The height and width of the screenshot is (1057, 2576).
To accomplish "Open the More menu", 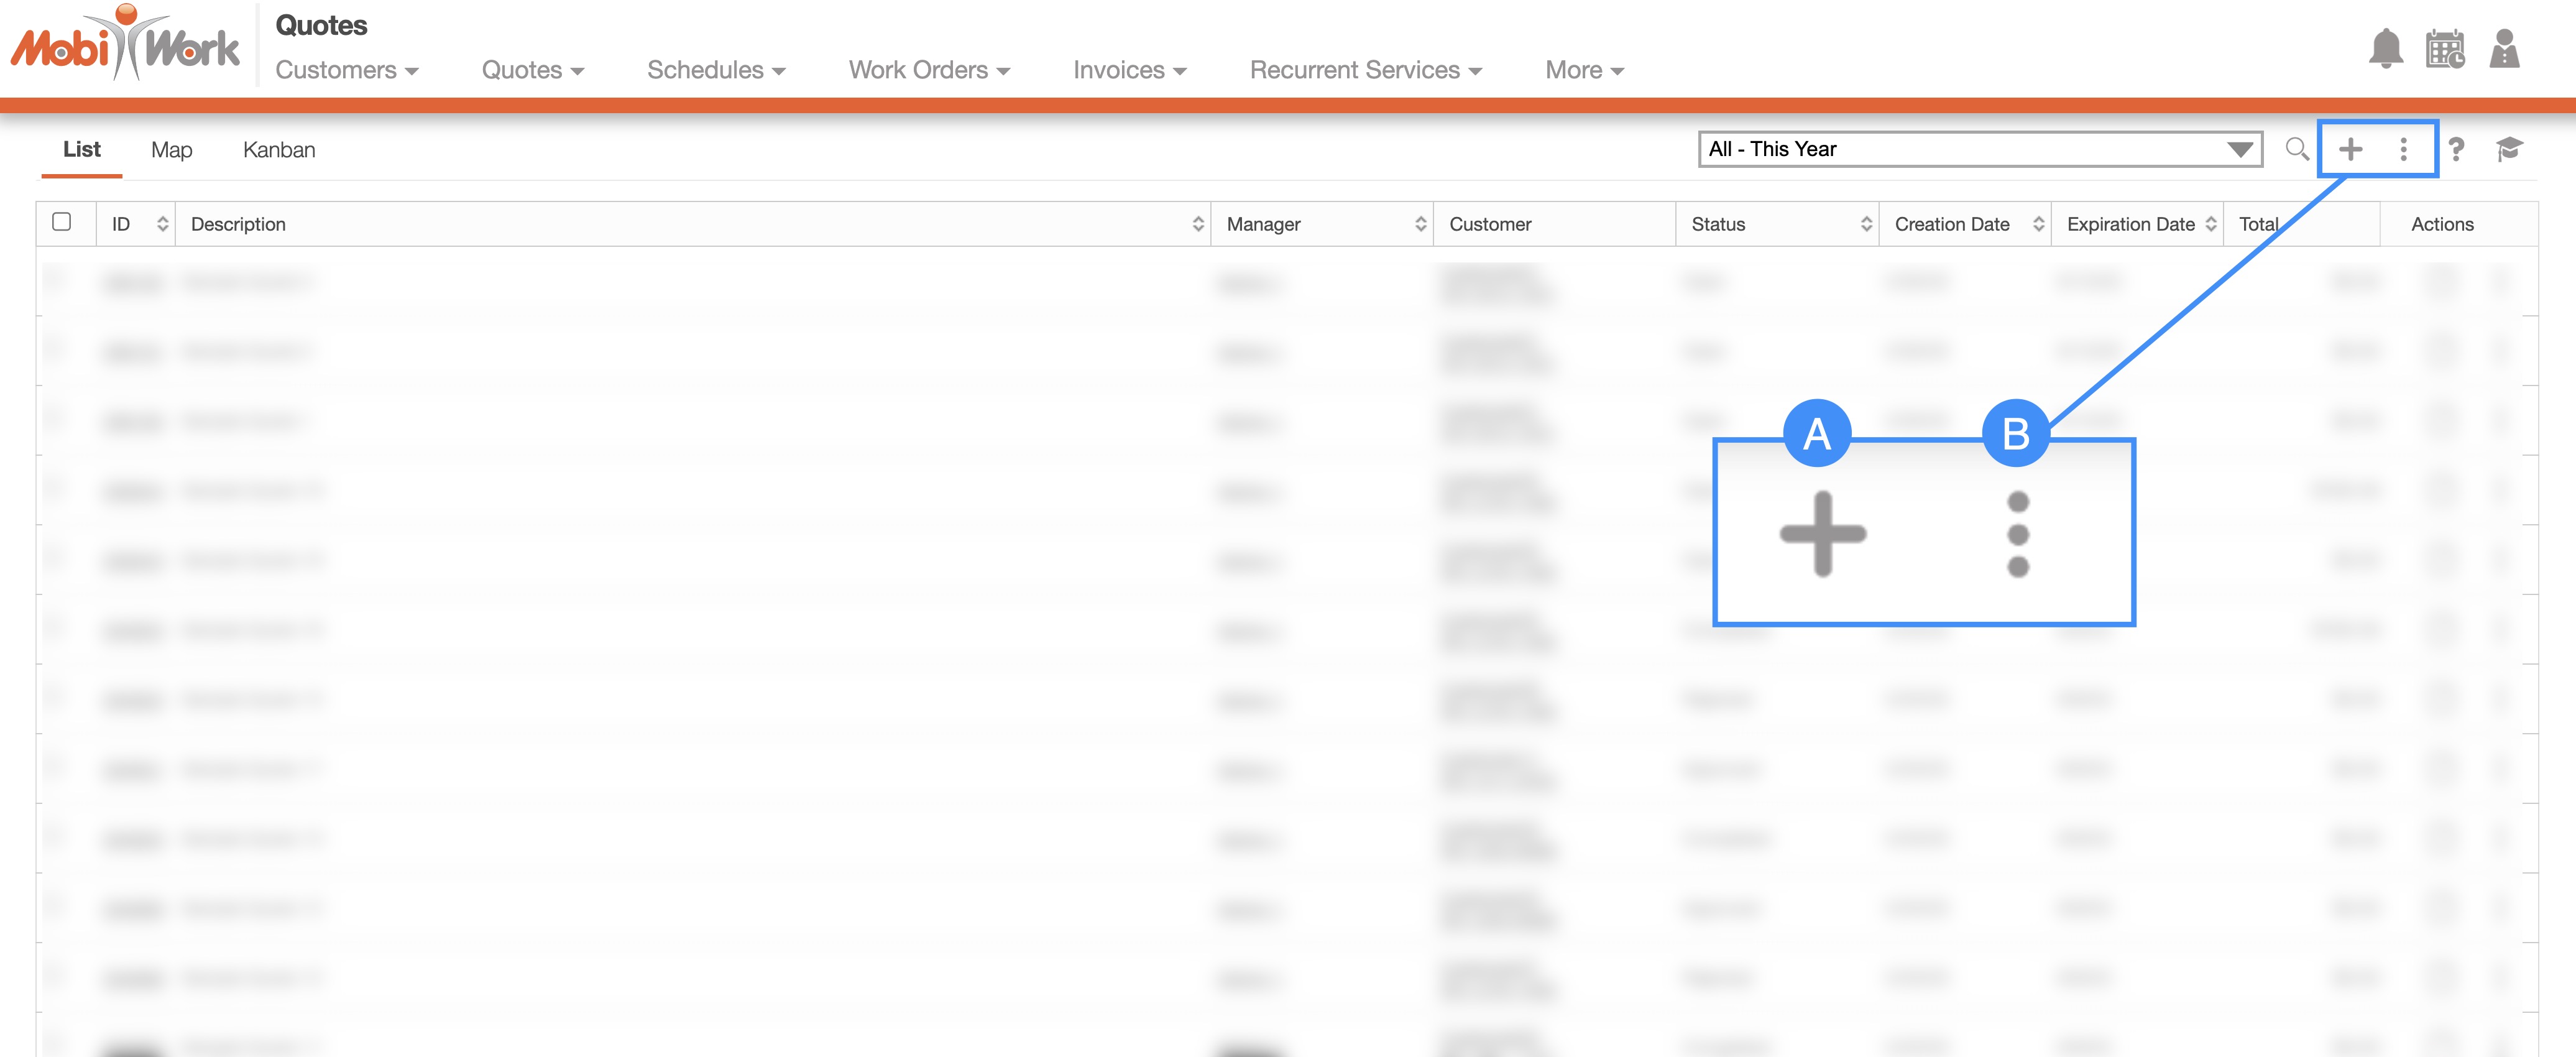I will coord(1583,70).
